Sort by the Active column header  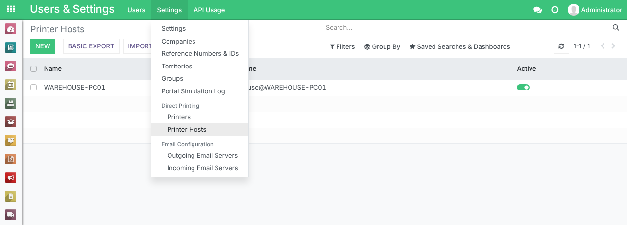click(527, 69)
